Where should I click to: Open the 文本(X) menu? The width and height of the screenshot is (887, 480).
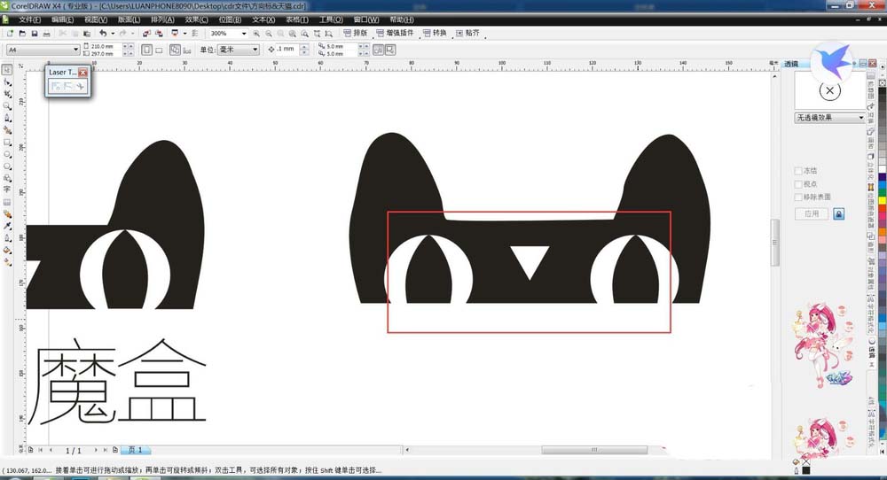tap(263, 19)
